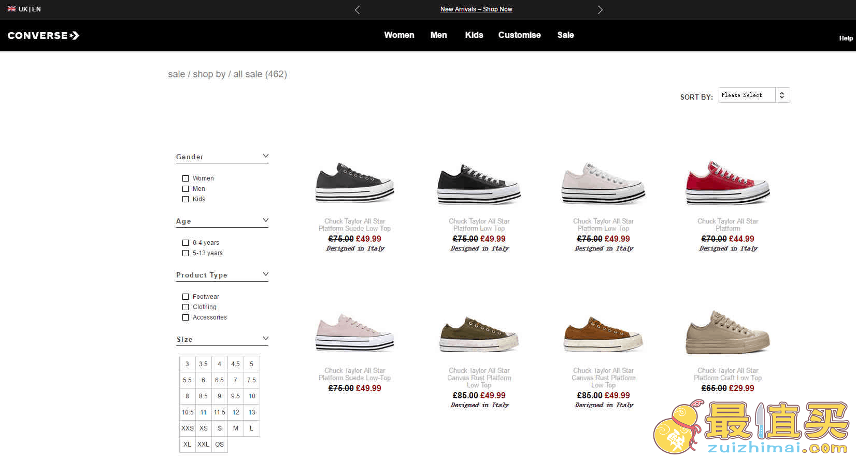Select size XL
Viewport: 856px width, 458px height.
(x=188, y=445)
